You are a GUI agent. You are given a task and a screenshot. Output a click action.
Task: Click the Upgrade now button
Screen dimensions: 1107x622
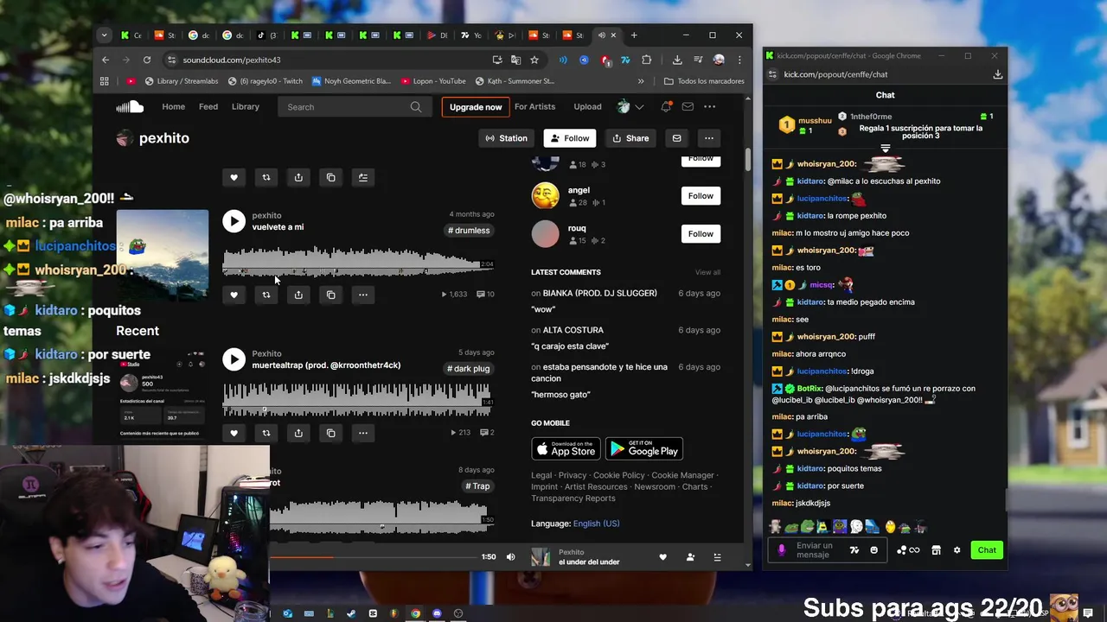(476, 107)
